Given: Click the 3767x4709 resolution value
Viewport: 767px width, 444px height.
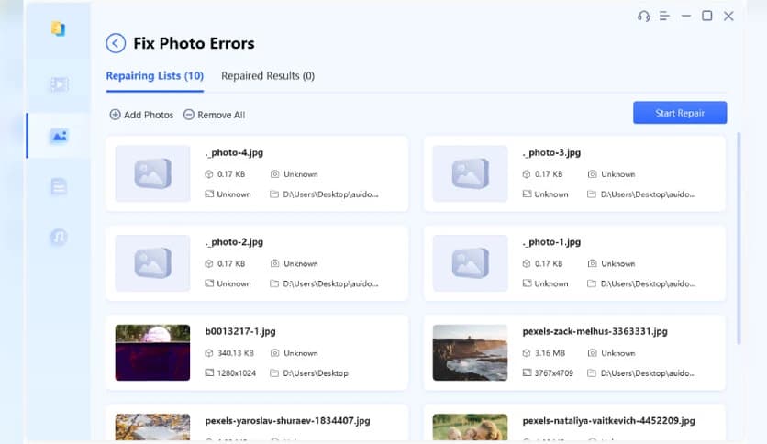Looking at the screenshot, I should tap(554, 373).
